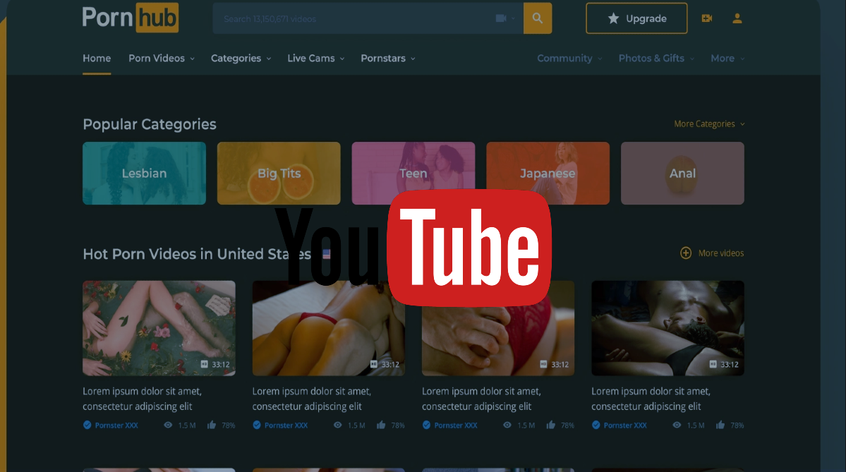846x472 pixels.
Task: Select the Home tab
Action: (x=97, y=59)
